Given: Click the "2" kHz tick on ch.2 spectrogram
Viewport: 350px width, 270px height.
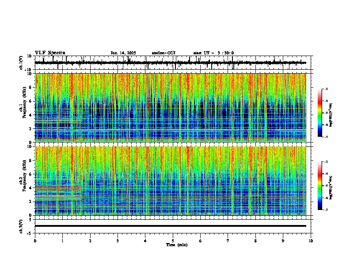Looking at the screenshot, I should (31, 202).
